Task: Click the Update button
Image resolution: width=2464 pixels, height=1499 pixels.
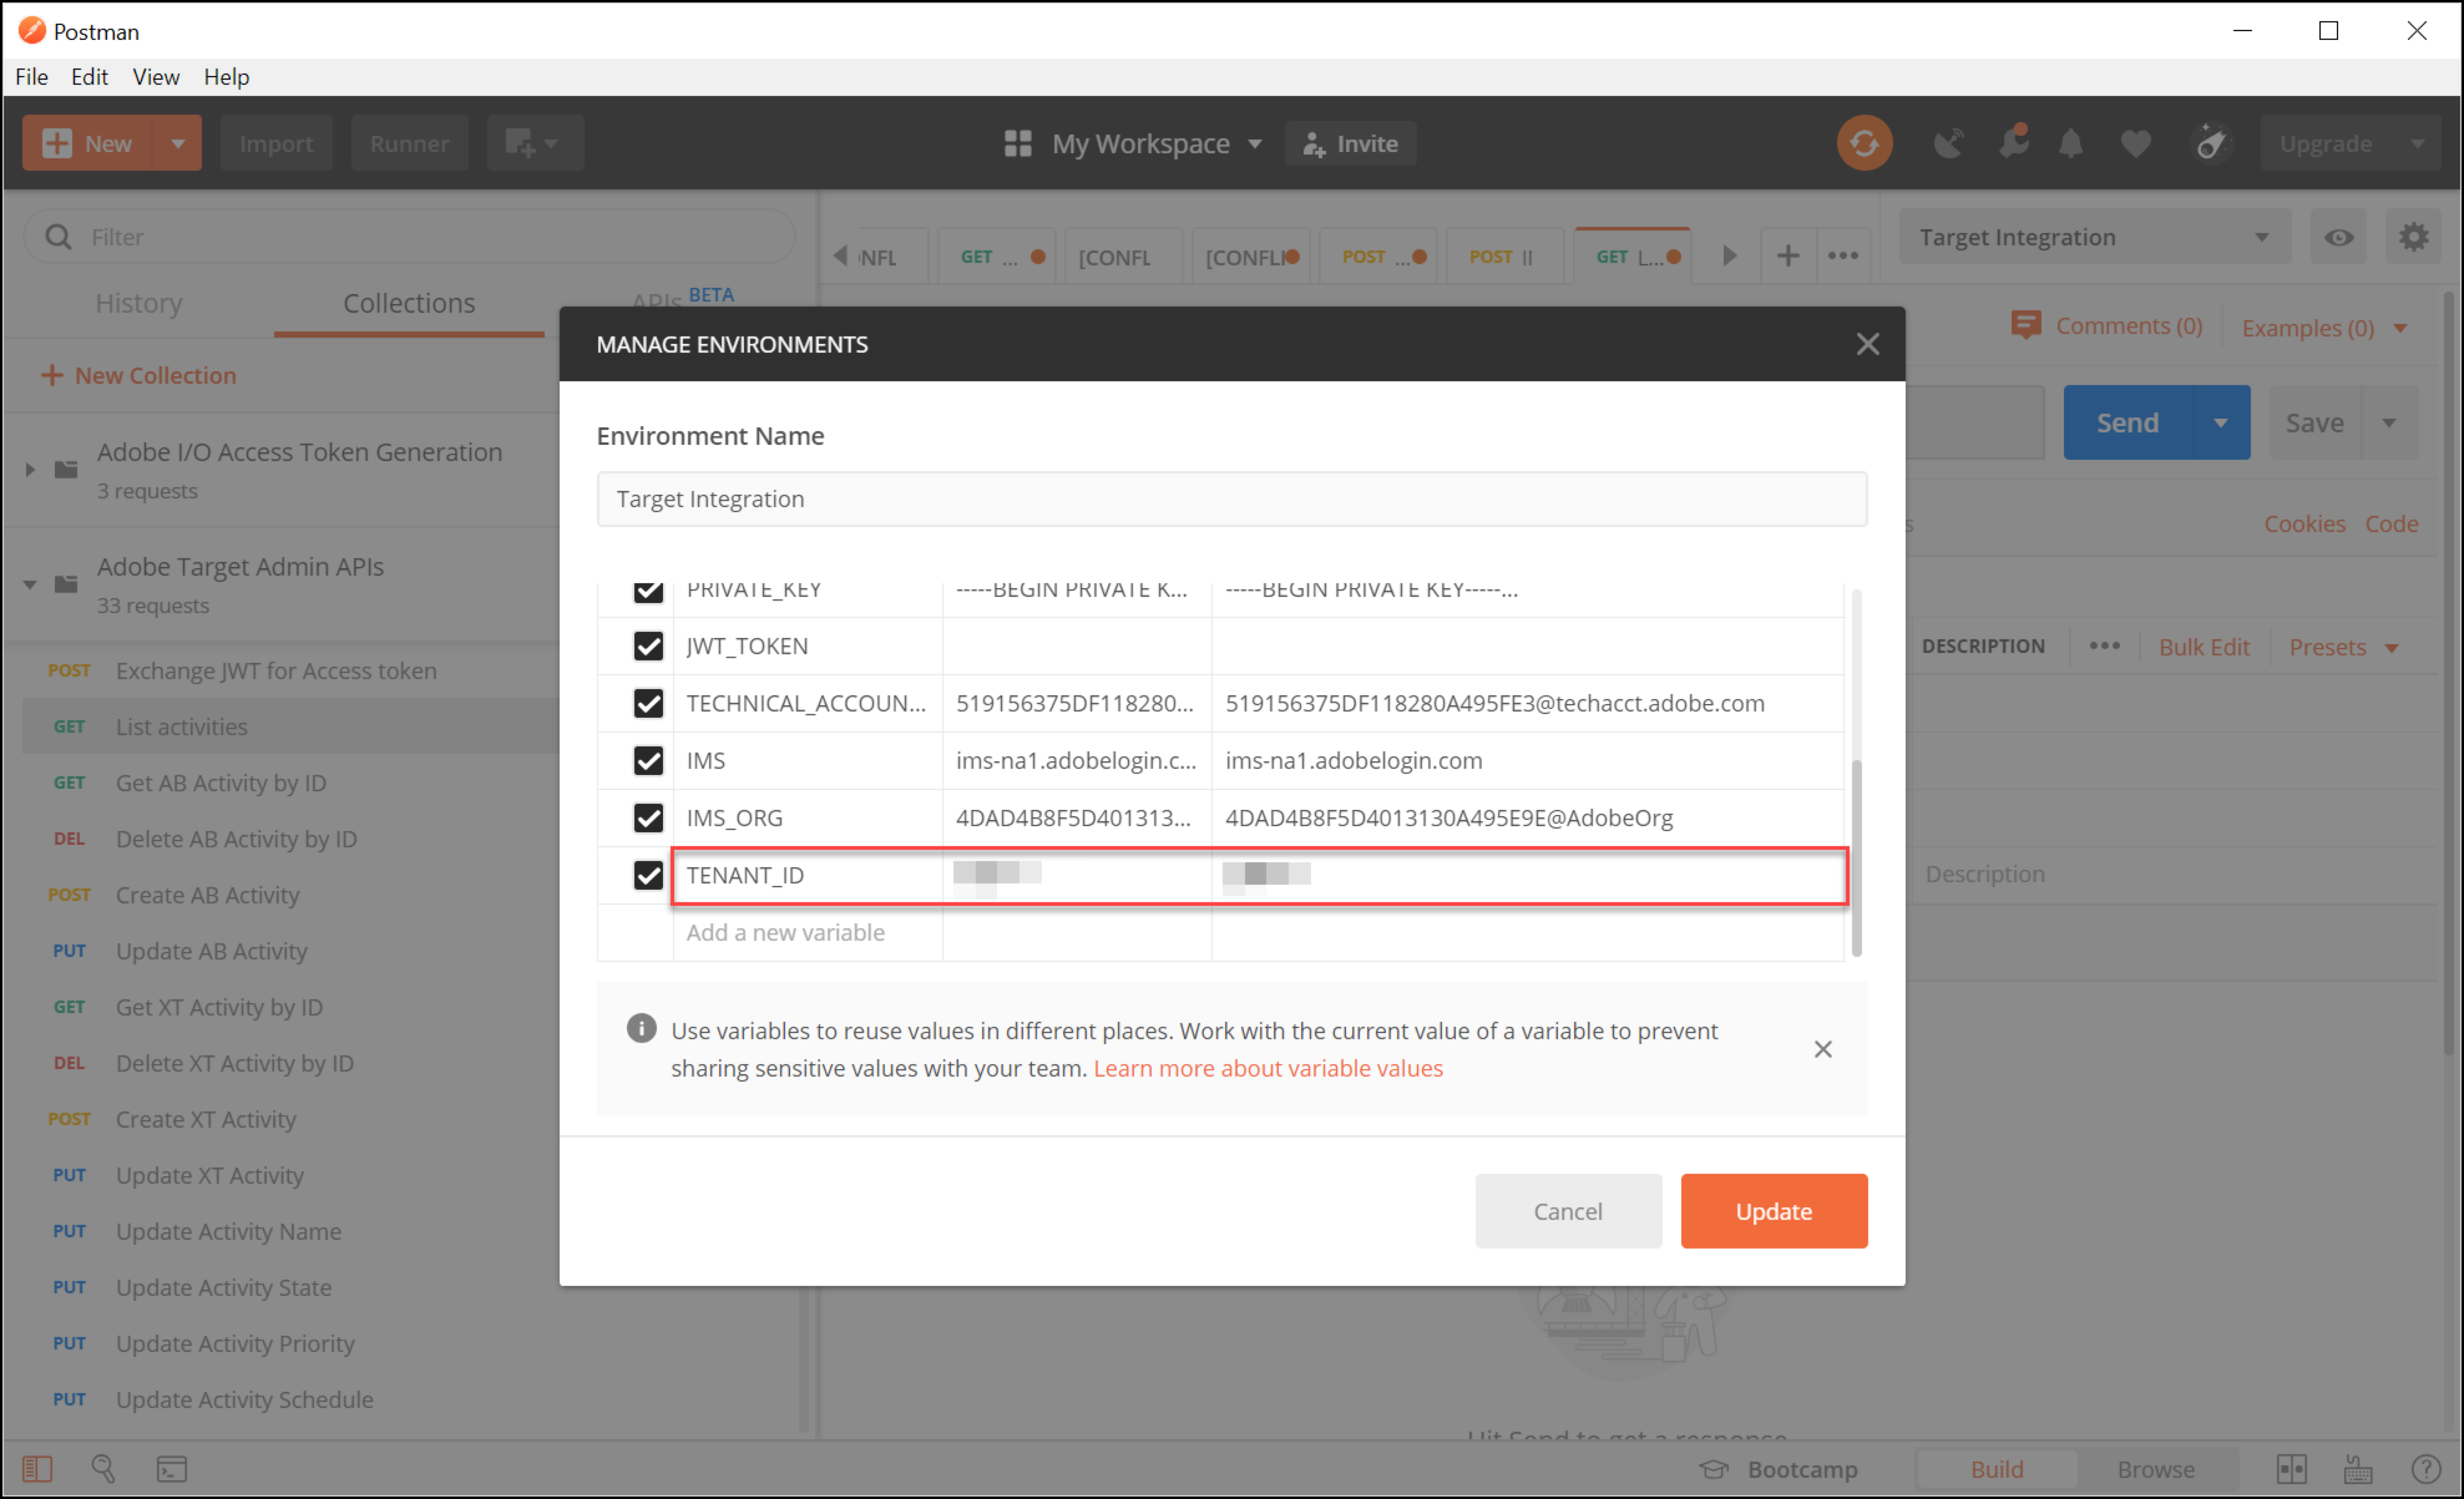Action: coord(1772,1211)
